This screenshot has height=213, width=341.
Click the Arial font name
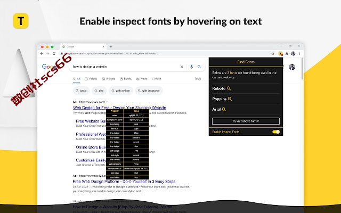[216, 109]
